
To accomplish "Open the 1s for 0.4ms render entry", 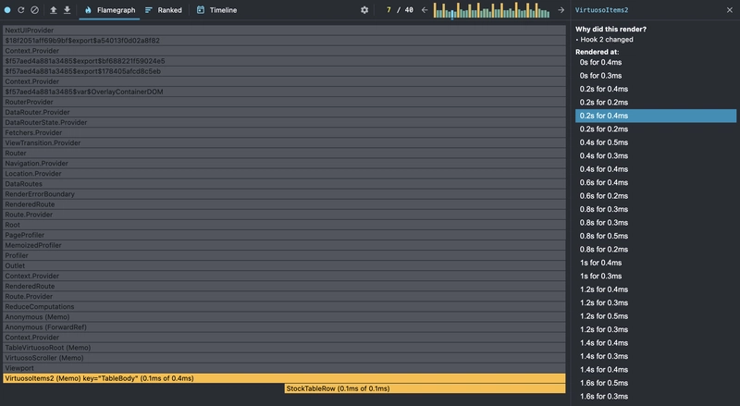I will pos(656,263).
